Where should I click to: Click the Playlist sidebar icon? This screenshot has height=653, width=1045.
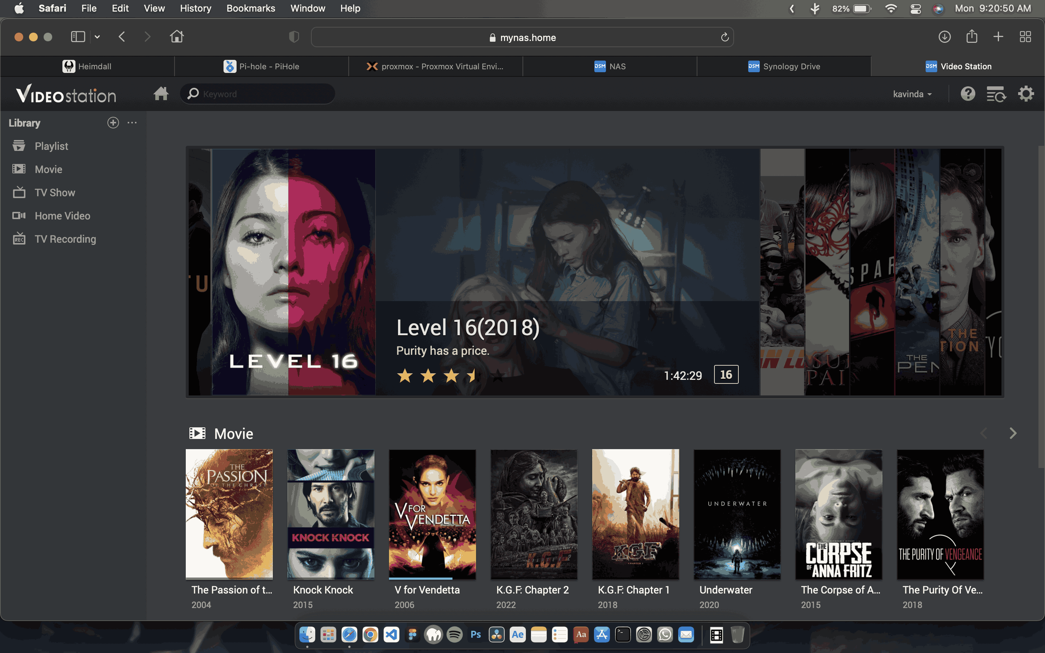point(19,145)
